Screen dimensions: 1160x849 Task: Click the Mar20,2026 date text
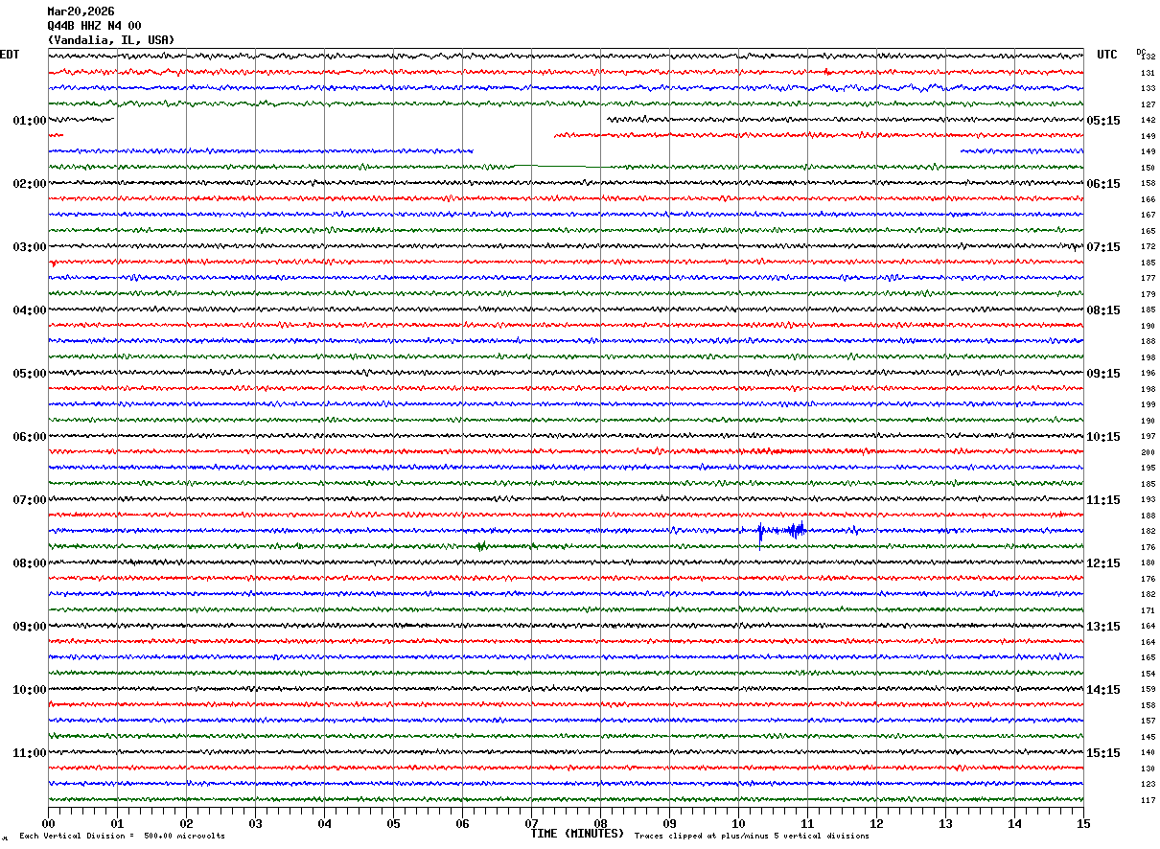(81, 11)
